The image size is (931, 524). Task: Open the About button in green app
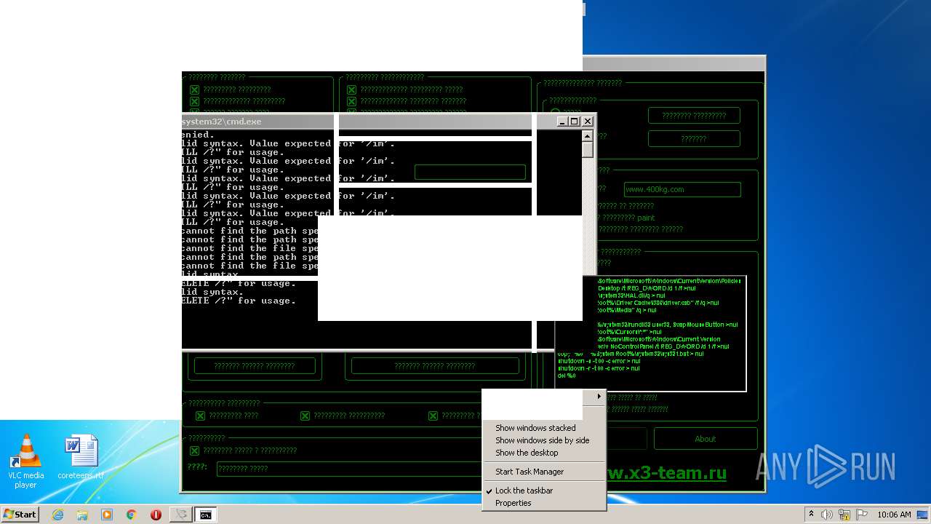706,439
